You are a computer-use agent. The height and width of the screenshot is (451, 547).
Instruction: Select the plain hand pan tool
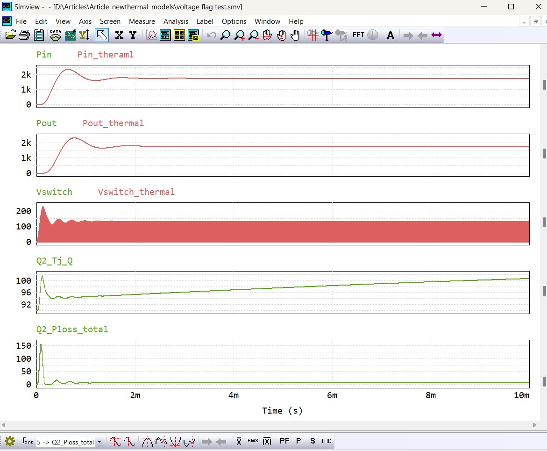[296, 35]
